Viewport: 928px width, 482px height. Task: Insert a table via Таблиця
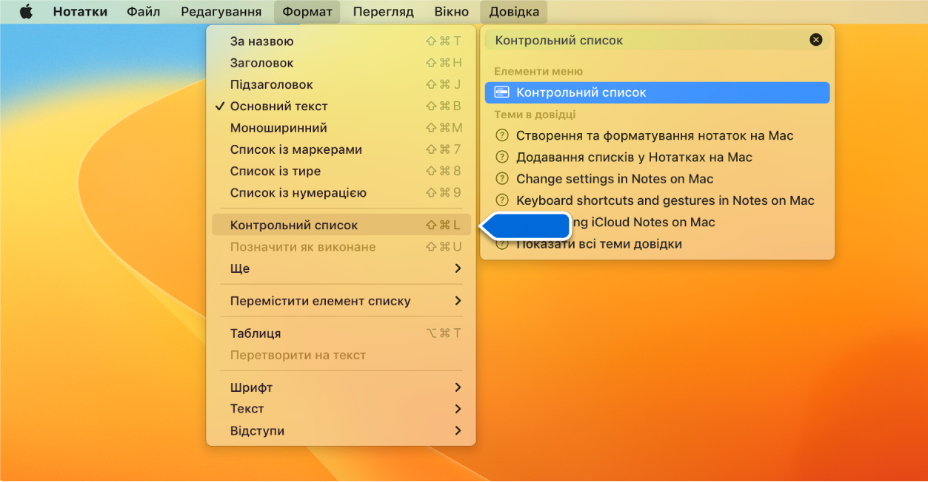tap(341, 333)
